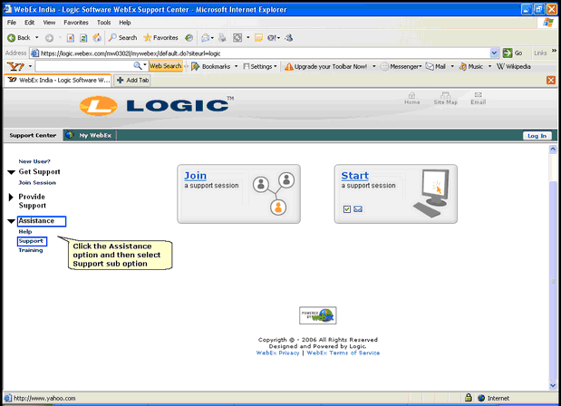
Task: Open the Favorites star button
Action: (160, 37)
